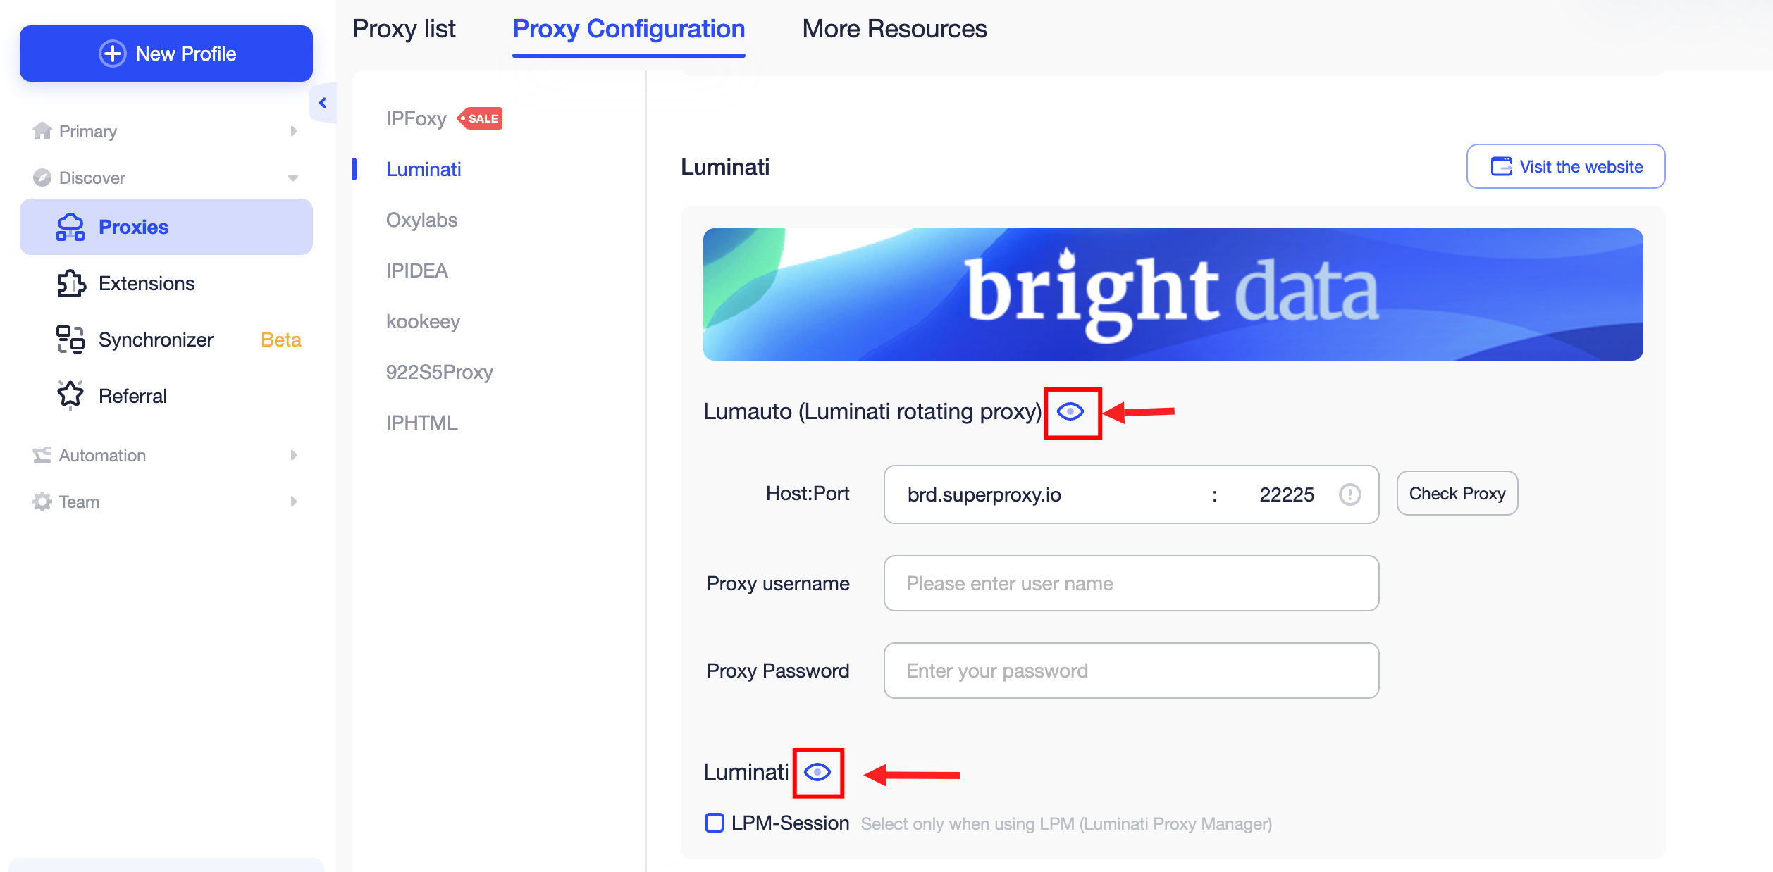This screenshot has width=1773, height=872.
Task: Open the More Resources tab
Action: pos(894,28)
